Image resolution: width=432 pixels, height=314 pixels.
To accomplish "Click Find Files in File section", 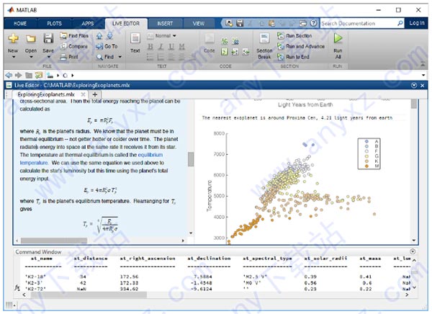I will point(74,36).
